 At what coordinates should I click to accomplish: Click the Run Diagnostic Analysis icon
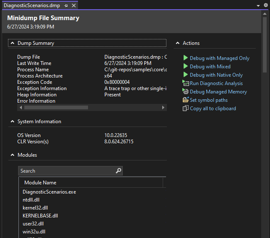coord(186,83)
